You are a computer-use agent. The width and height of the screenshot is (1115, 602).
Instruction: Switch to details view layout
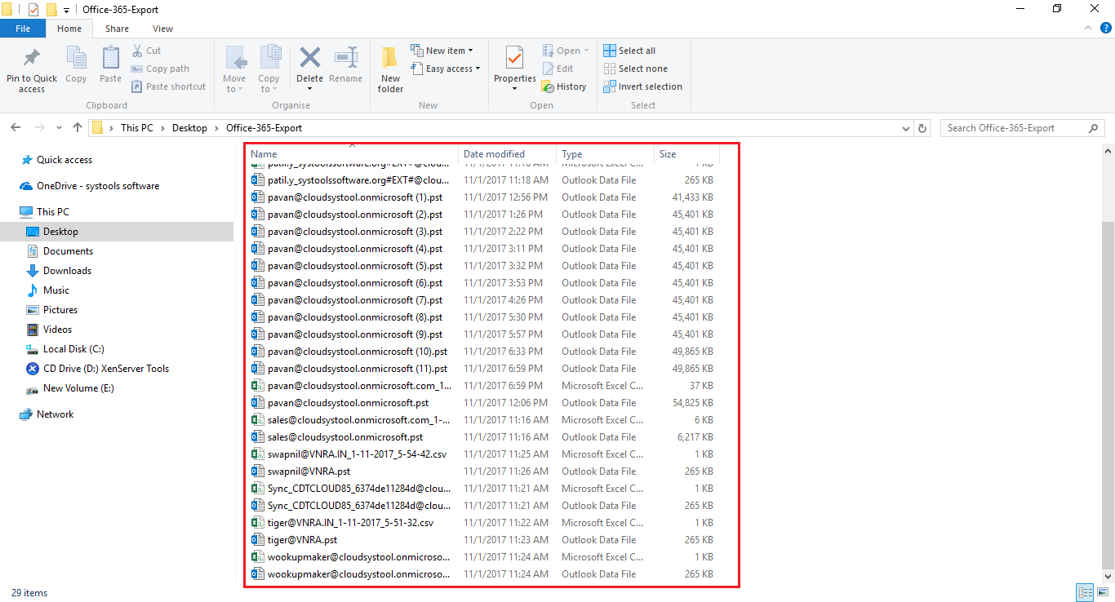pyautogui.click(x=1085, y=593)
